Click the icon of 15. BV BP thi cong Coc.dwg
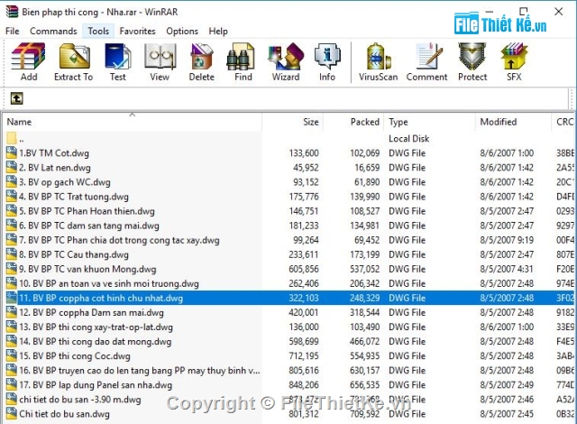The width and height of the screenshot is (577, 424). click(x=12, y=356)
